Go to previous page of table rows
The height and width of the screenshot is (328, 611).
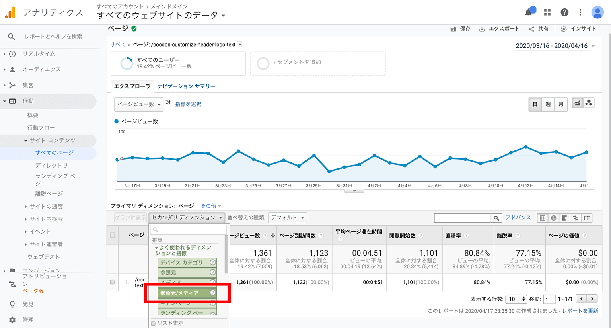click(582, 299)
